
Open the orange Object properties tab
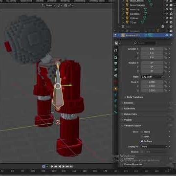pyautogui.click(x=116, y=89)
